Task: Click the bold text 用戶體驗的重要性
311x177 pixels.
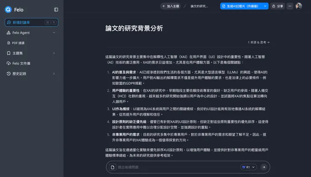Action: coord(126,91)
